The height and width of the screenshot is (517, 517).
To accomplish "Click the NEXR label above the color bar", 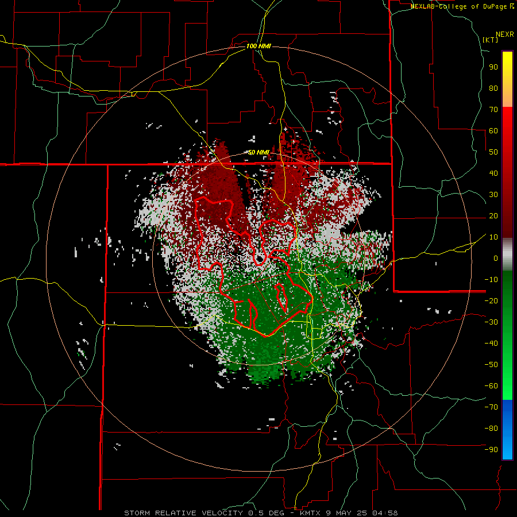I will point(505,34).
